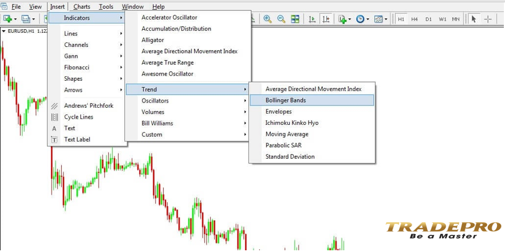Open the Help menu
The width and height of the screenshot is (505, 252).
point(158,6)
